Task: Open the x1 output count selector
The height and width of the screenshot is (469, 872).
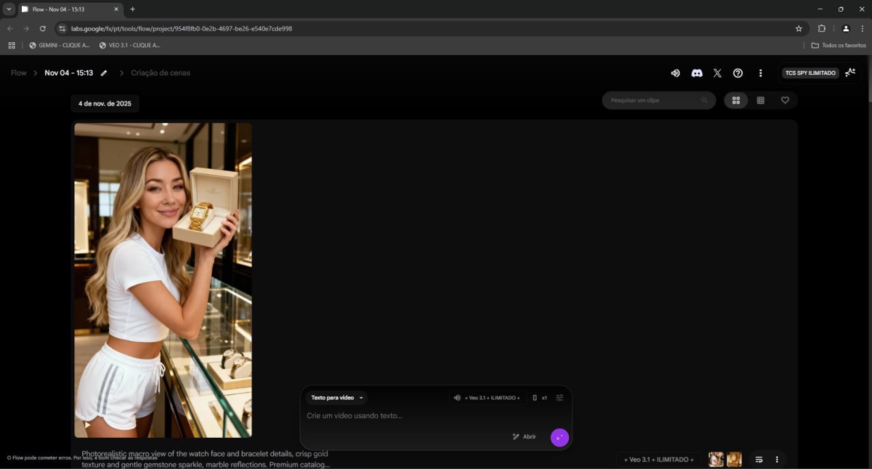Action: pyautogui.click(x=540, y=398)
